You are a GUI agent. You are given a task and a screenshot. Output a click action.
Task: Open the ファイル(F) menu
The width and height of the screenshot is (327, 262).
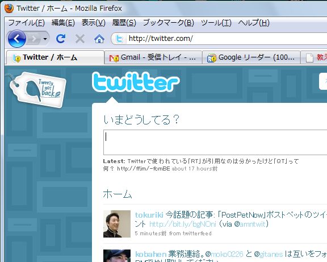26,23
